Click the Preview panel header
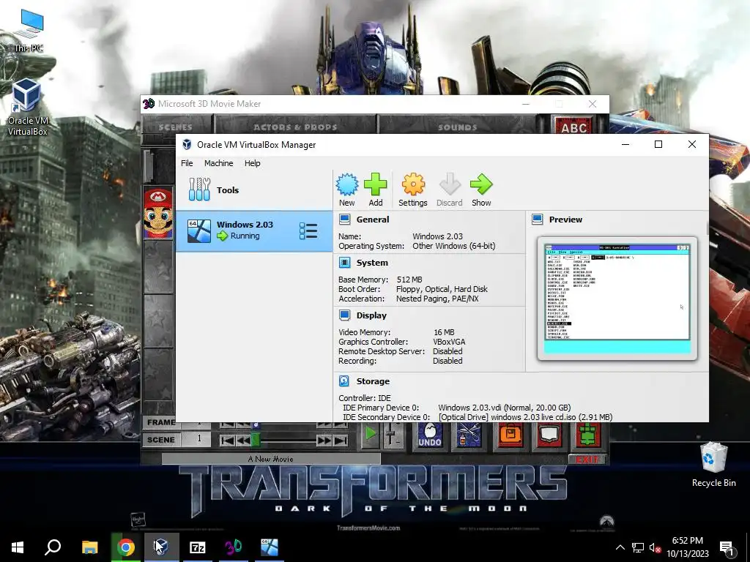The height and width of the screenshot is (562, 750). point(565,220)
